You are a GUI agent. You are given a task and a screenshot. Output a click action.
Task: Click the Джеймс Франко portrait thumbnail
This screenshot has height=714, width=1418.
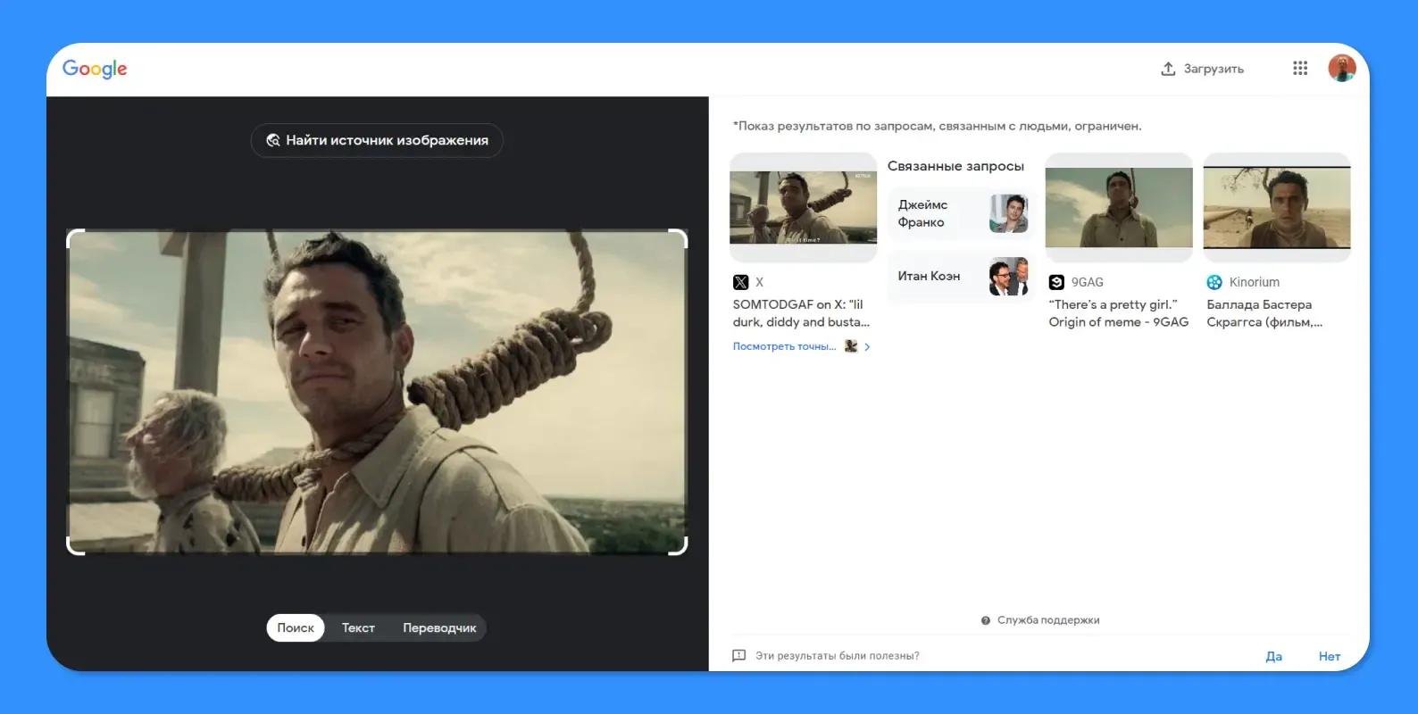coord(1008,213)
